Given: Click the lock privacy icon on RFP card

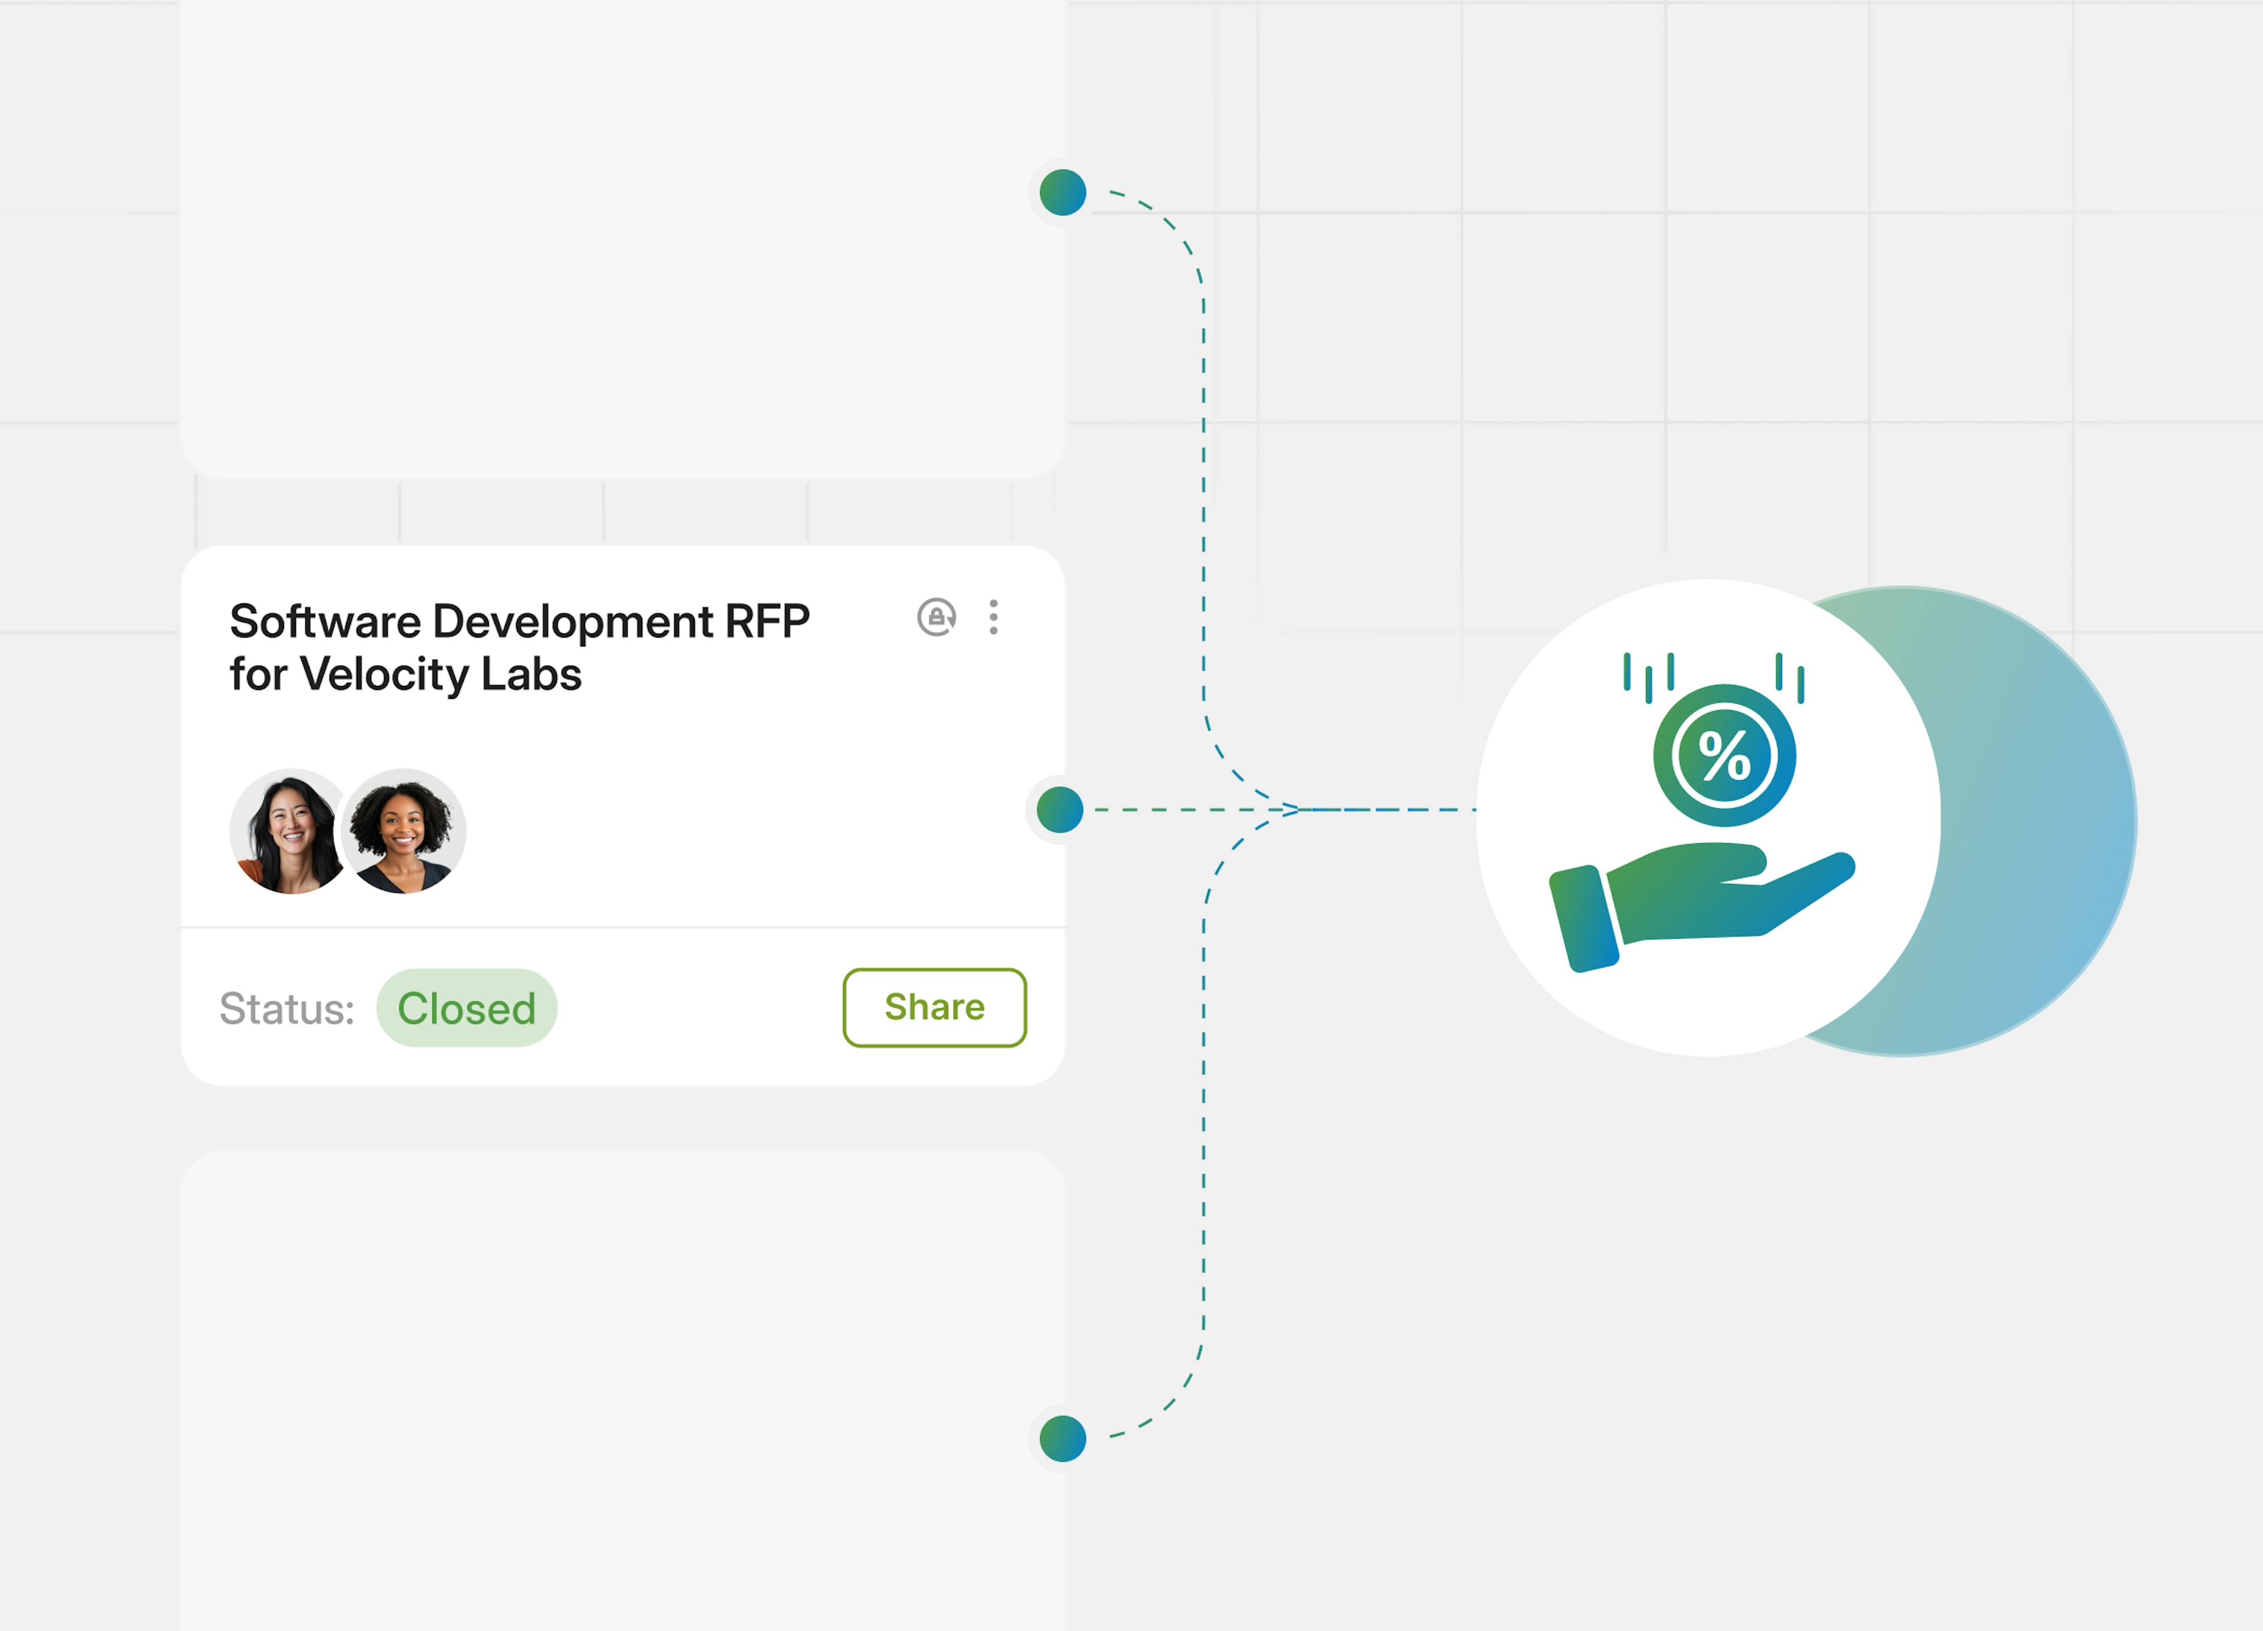Looking at the screenshot, I should coord(936,618).
